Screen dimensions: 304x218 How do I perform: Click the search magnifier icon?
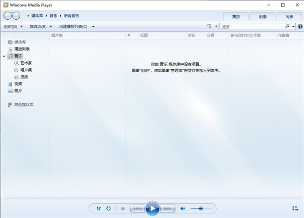[287, 26]
